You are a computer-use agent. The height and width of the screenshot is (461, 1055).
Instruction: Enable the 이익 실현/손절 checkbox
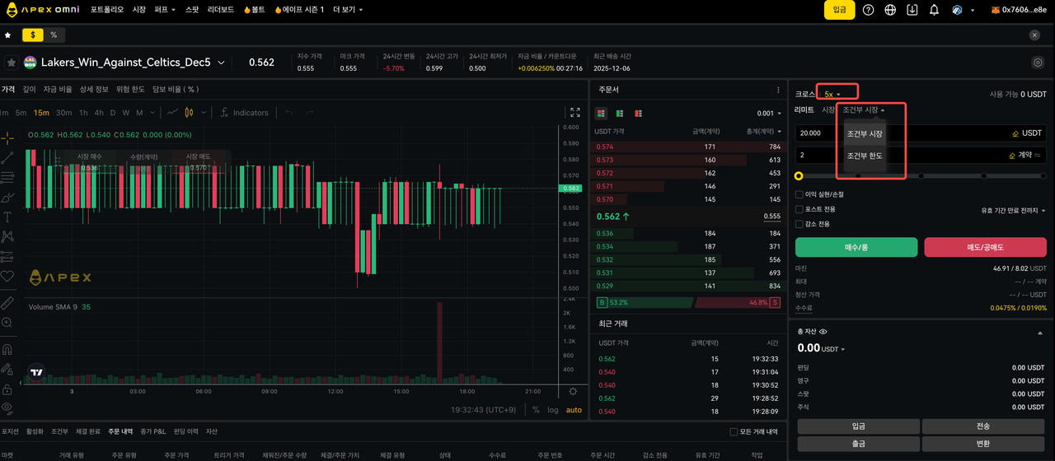coord(799,194)
